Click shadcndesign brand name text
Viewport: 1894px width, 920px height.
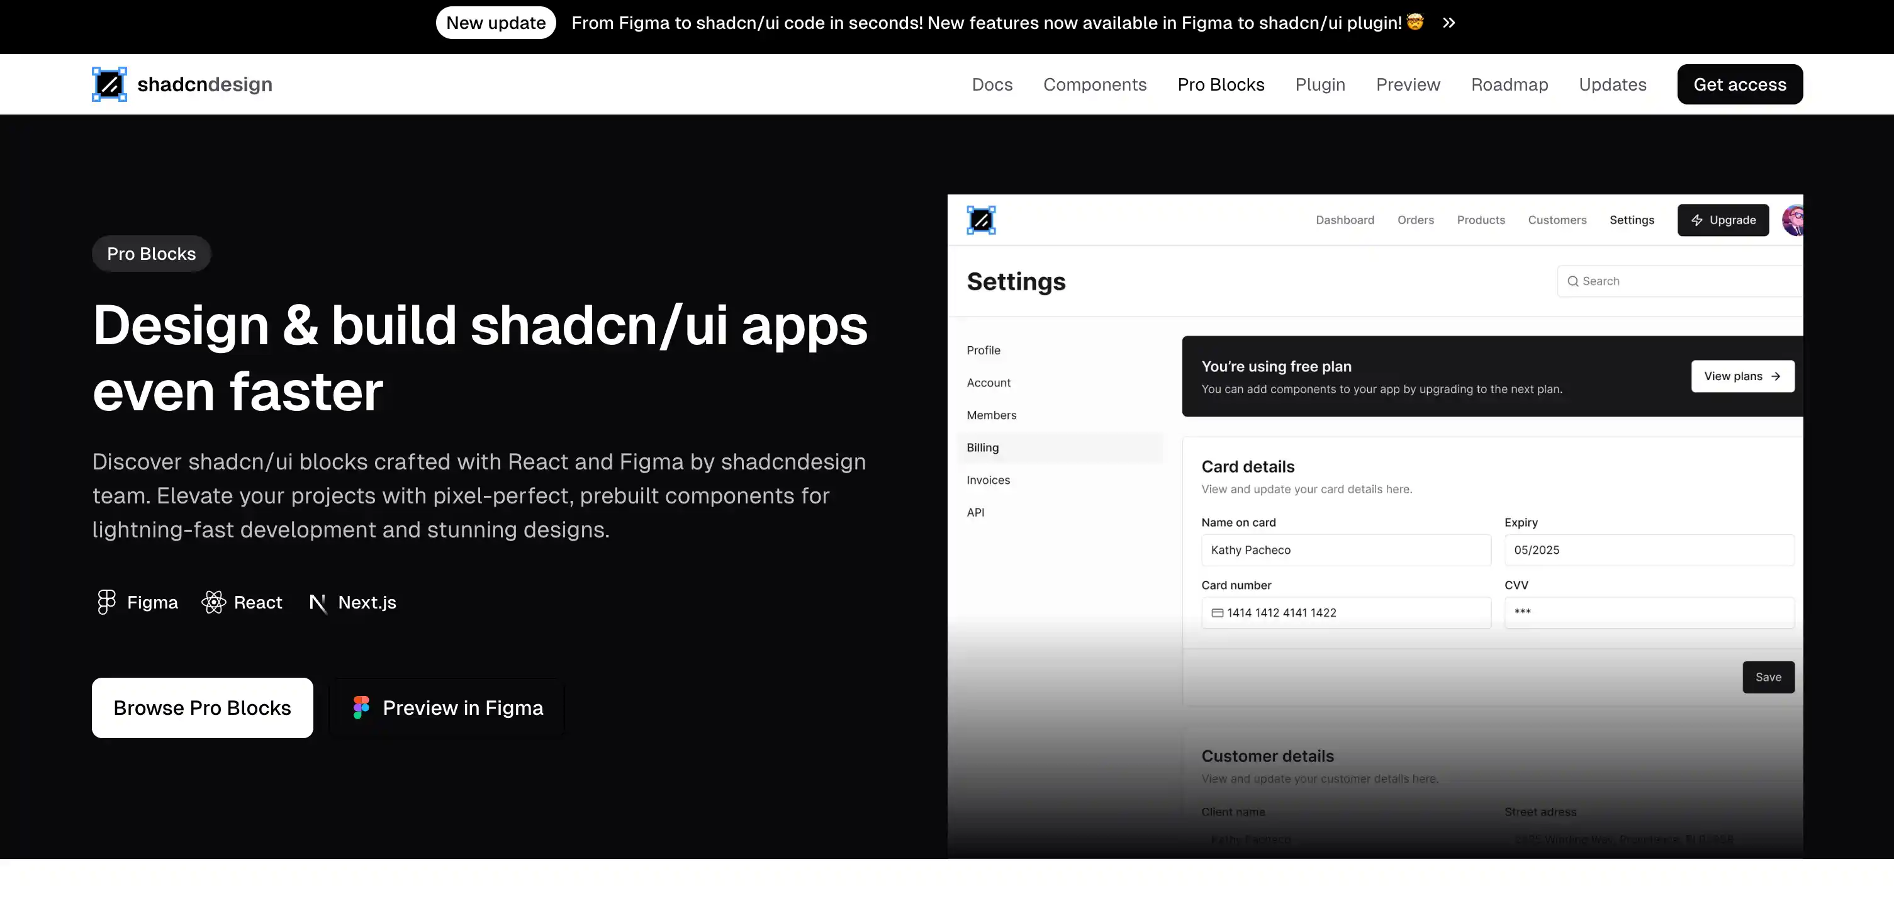(205, 84)
